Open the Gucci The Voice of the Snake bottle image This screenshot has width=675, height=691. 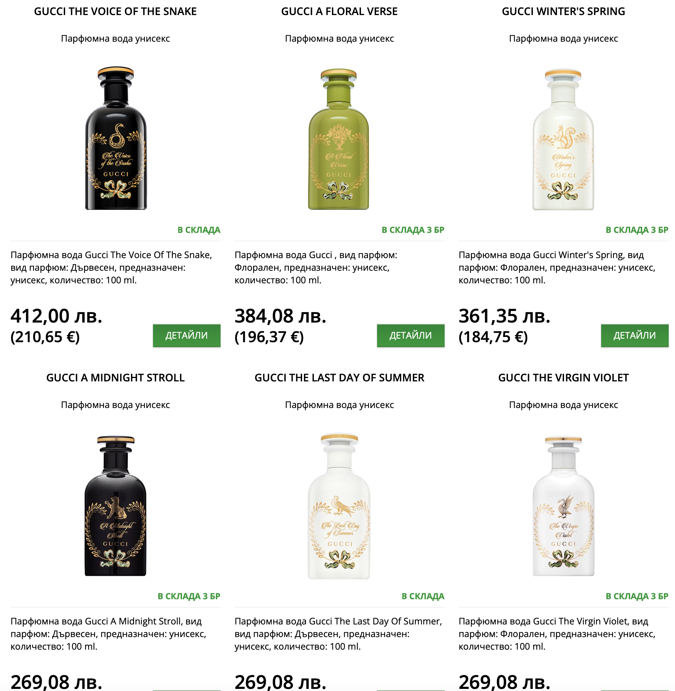(x=116, y=138)
